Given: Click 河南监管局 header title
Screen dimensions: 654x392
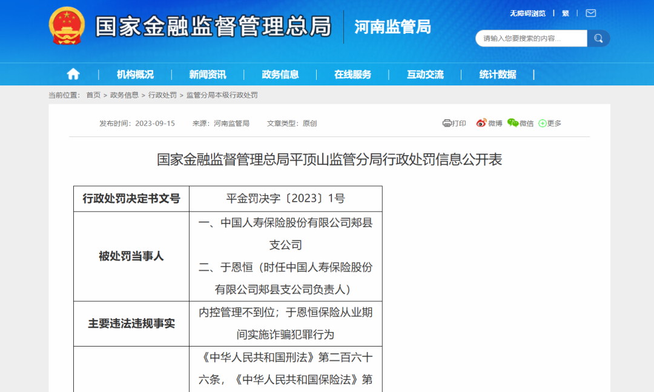Looking at the screenshot, I should pyautogui.click(x=392, y=27).
